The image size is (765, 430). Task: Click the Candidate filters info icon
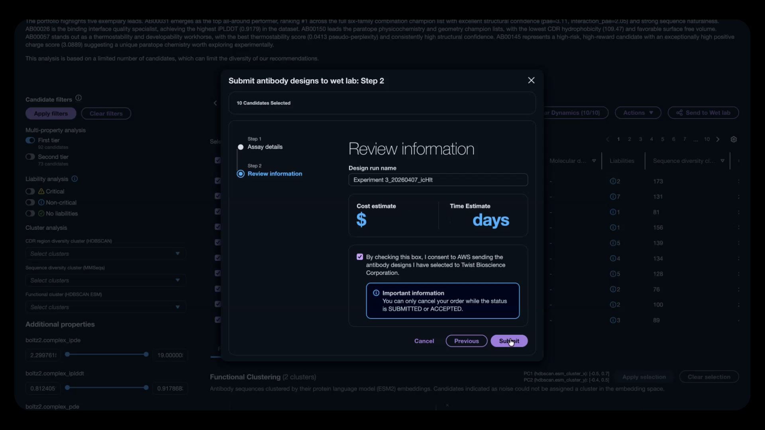[78, 98]
